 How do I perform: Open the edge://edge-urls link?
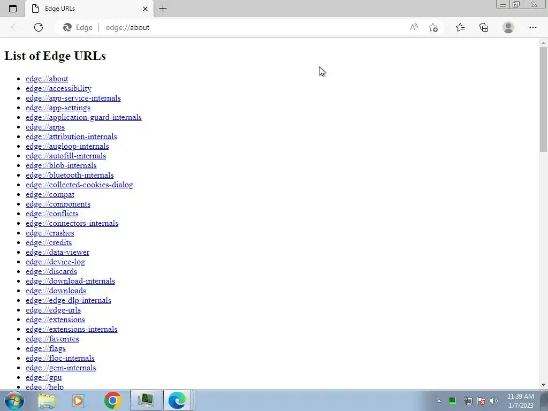(53, 310)
